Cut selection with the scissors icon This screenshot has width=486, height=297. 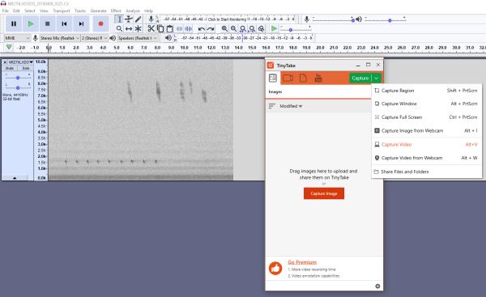point(151,29)
